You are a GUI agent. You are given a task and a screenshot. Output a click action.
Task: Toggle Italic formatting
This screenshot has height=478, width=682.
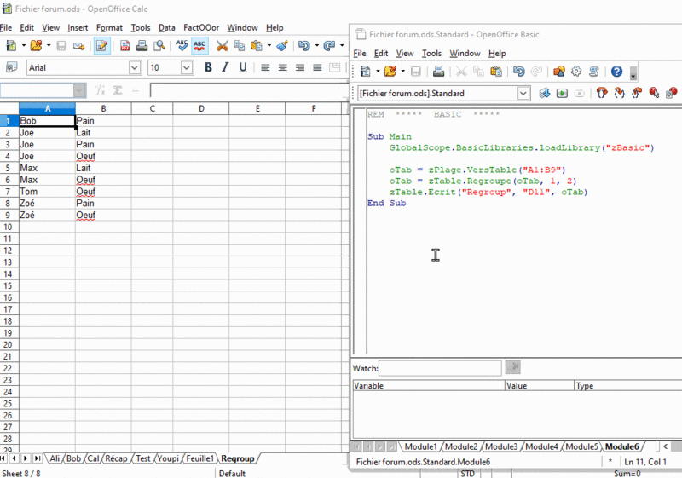(x=225, y=67)
